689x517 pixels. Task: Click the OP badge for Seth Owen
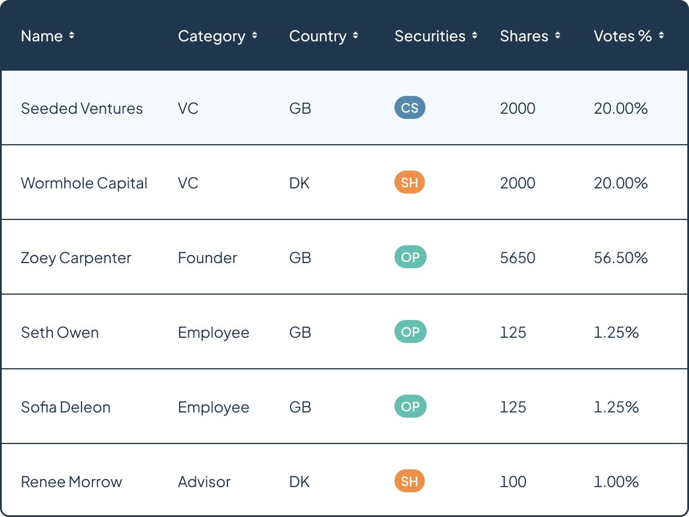click(411, 332)
